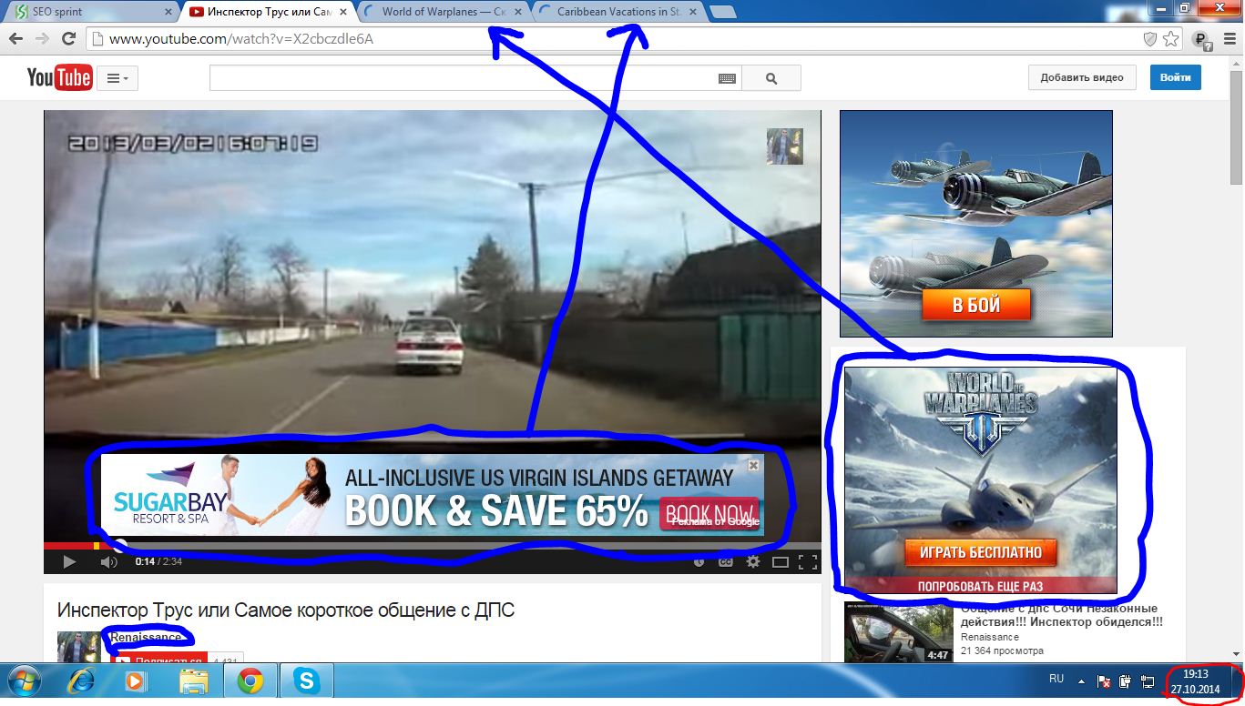The height and width of the screenshot is (706, 1245).
Task: Open Skype from the taskbar
Action: pos(307,681)
